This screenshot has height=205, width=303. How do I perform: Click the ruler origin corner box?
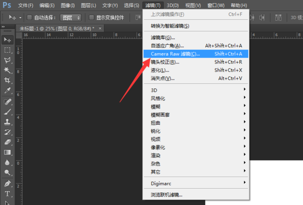tap(19, 35)
